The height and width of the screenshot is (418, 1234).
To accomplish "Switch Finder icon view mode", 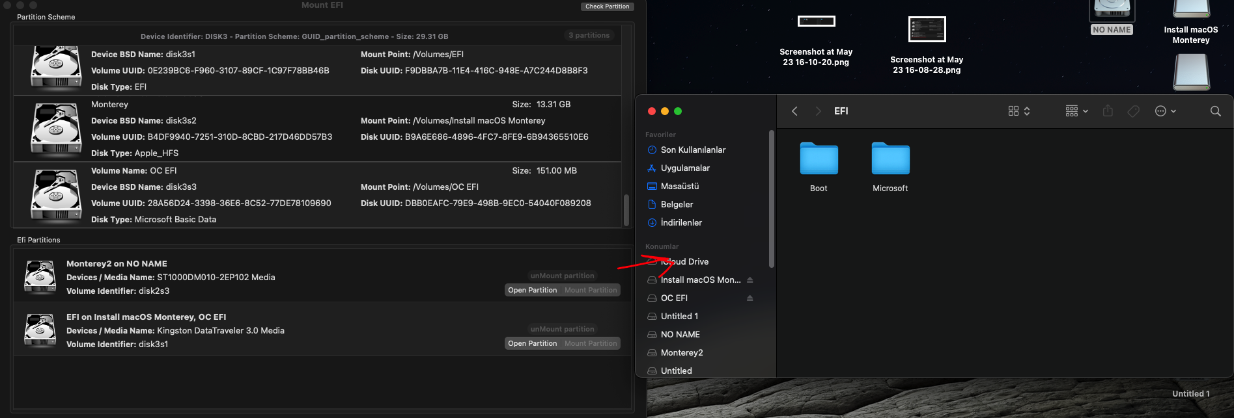I will [1019, 111].
